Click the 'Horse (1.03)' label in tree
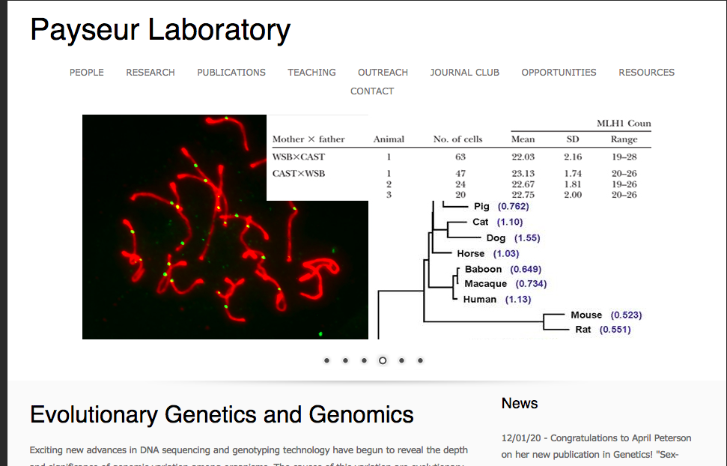This screenshot has width=727, height=466. (487, 253)
